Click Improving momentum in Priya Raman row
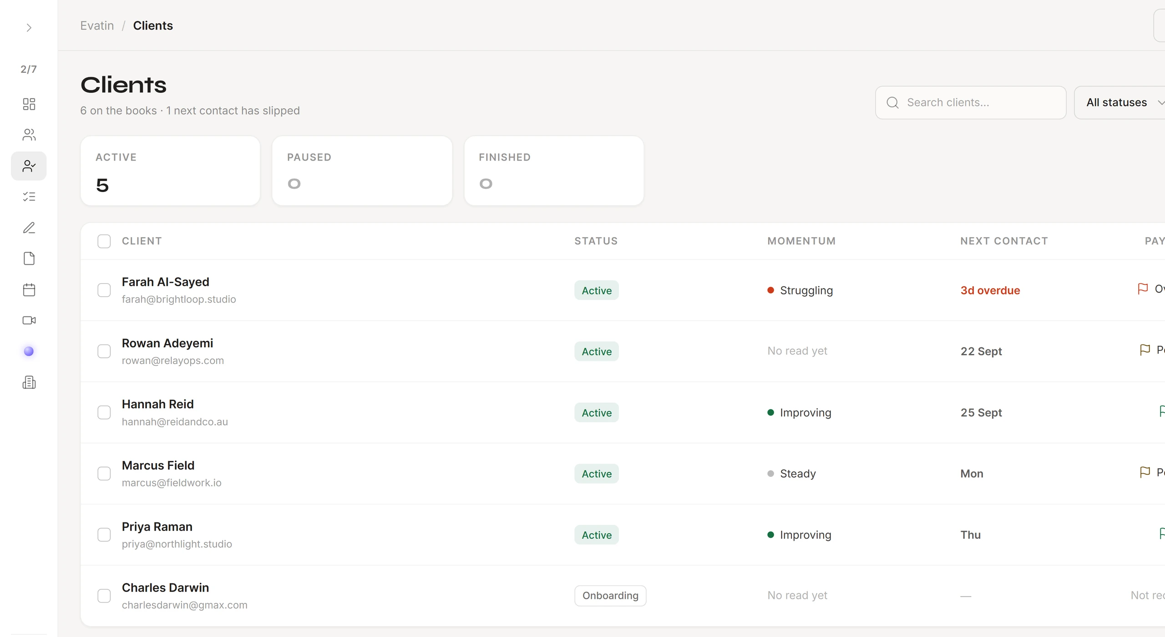 pos(799,535)
